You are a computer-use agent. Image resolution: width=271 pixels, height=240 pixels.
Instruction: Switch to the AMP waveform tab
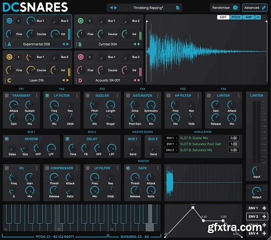249,17
